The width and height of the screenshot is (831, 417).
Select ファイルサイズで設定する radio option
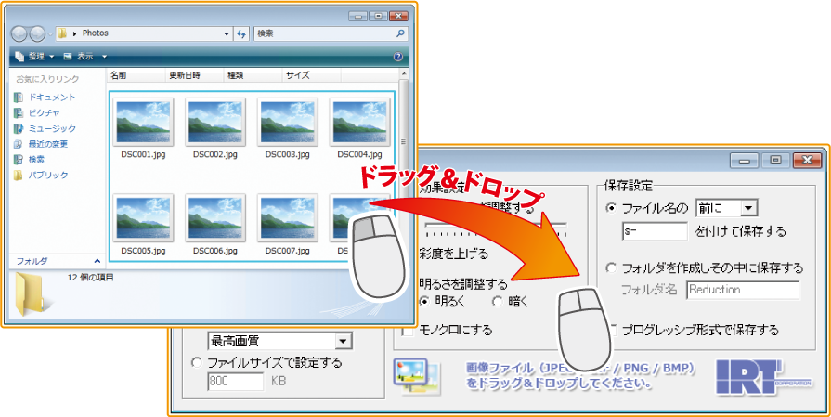pyautogui.click(x=196, y=362)
